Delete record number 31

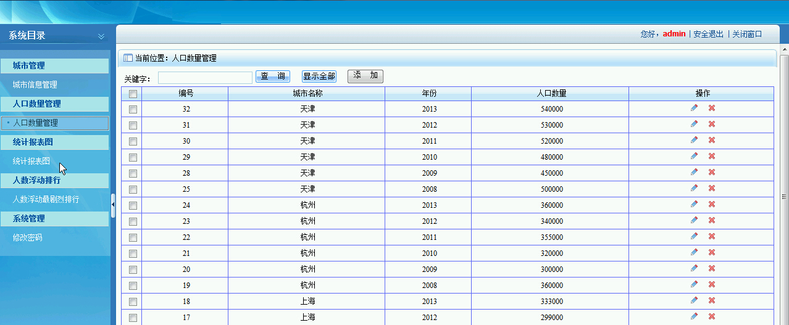point(711,124)
